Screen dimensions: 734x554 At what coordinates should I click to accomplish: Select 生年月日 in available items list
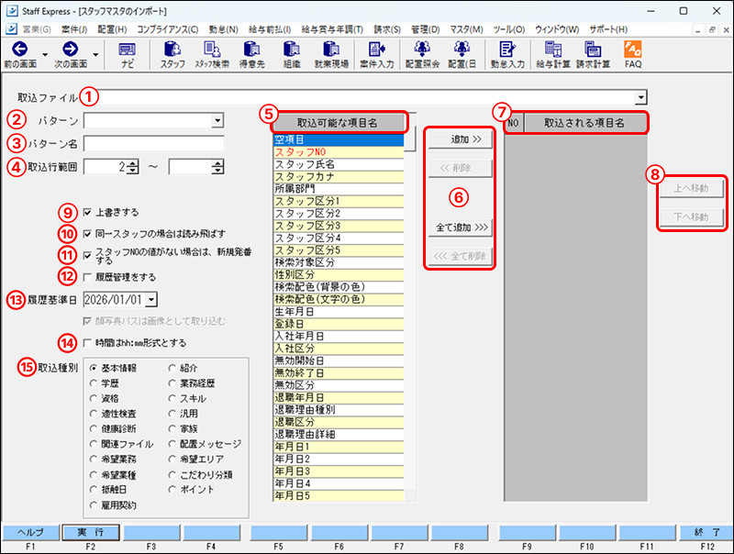[x=339, y=312]
